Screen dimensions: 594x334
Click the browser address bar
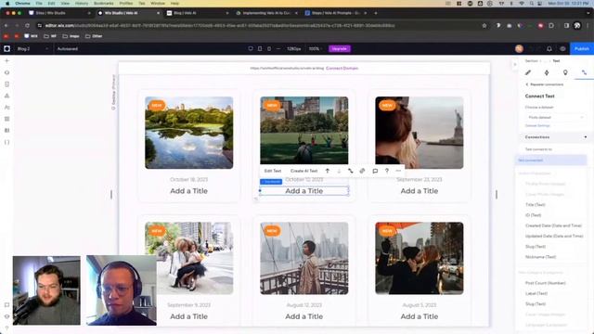262,25
